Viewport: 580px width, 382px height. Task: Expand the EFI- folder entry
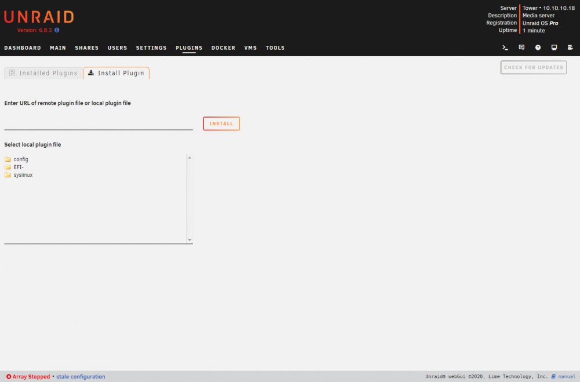pyautogui.click(x=19, y=167)
